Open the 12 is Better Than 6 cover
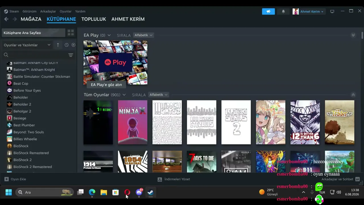The width and height of the screenshot is (364, 205). click(305, 122)
